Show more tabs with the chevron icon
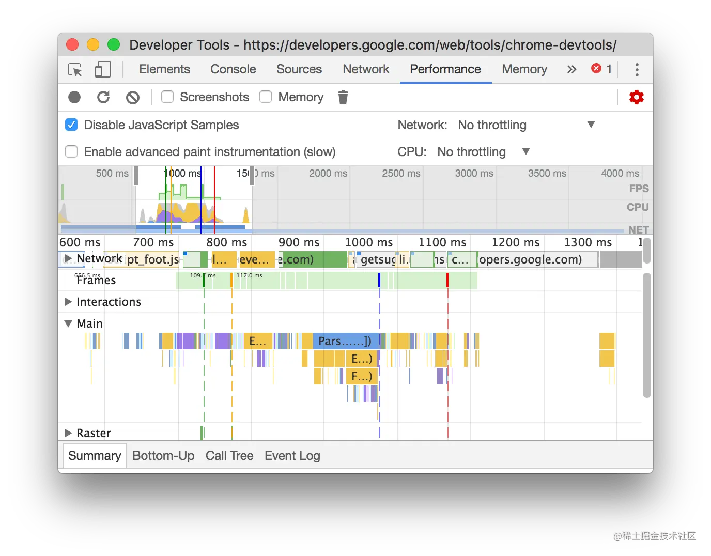This screenshot has height=556, width=711. coord(571,69)
